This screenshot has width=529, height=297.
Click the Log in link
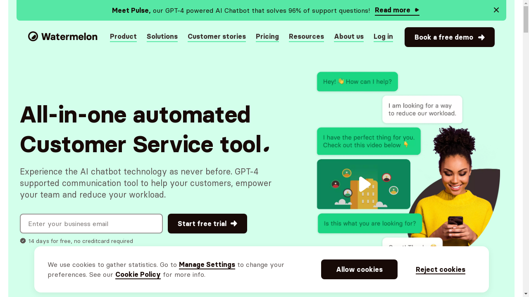[383, 37]
